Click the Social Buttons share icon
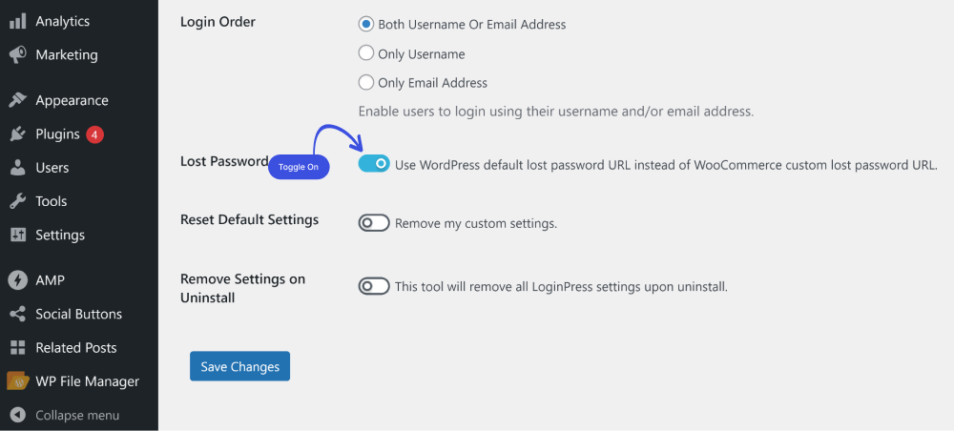Viewport: 954px width, 431px height. [17, 315]
